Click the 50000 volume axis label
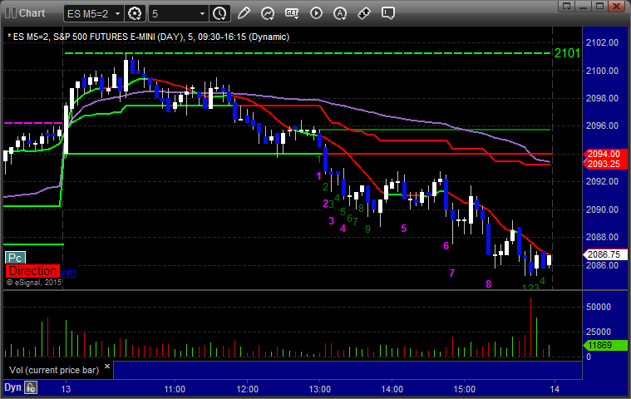This screenshot has width=631, height=399. pyautogui.click(x=599, y=307)
